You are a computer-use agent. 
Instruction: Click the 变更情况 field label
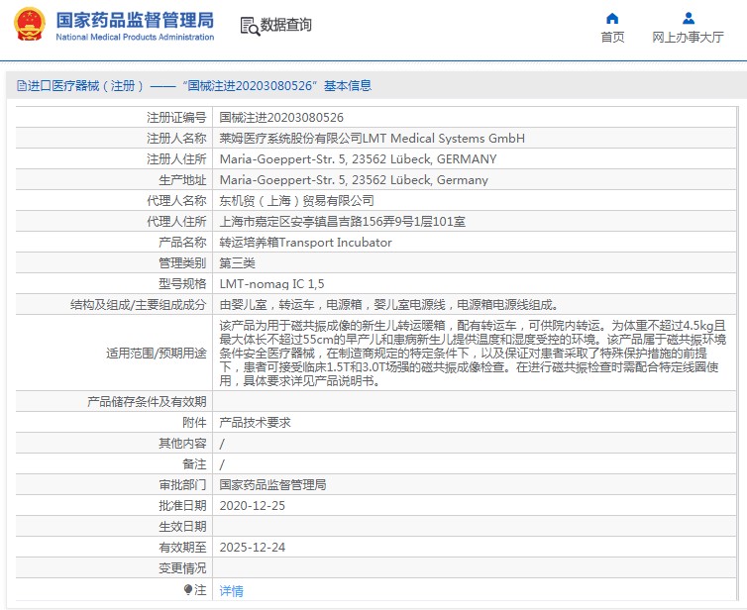coord(182,568)
